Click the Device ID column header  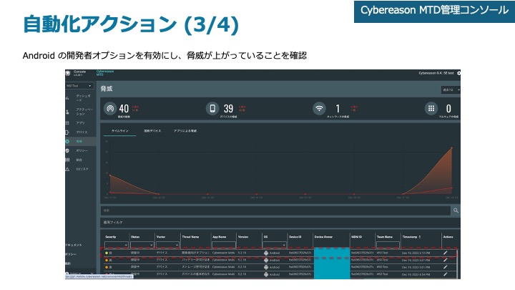tap(295, 237)
